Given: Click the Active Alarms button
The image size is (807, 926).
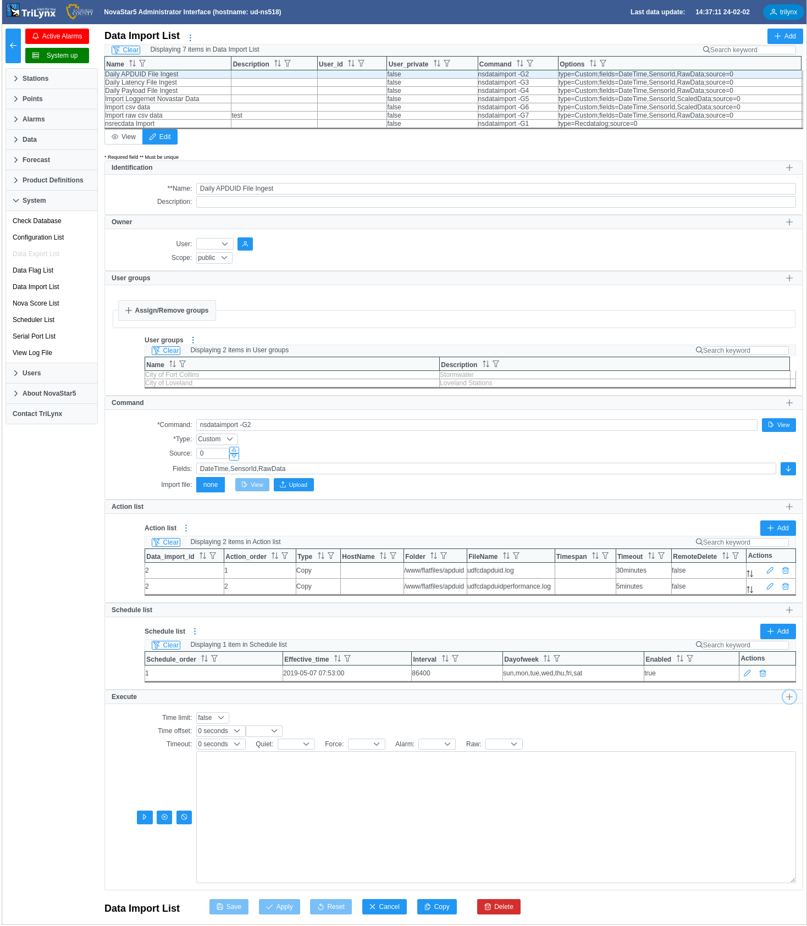Looking at the screenshot, I should click(x=57, y=36).
